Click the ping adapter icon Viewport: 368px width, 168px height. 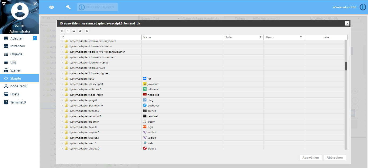(145, 100)
